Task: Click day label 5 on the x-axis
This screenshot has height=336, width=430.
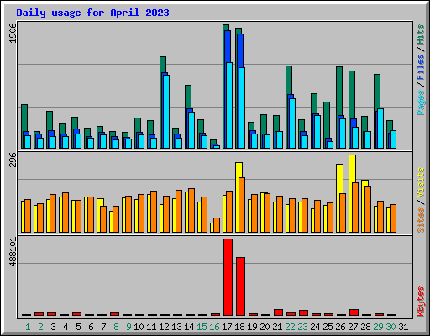Action: tap(78, 327)
